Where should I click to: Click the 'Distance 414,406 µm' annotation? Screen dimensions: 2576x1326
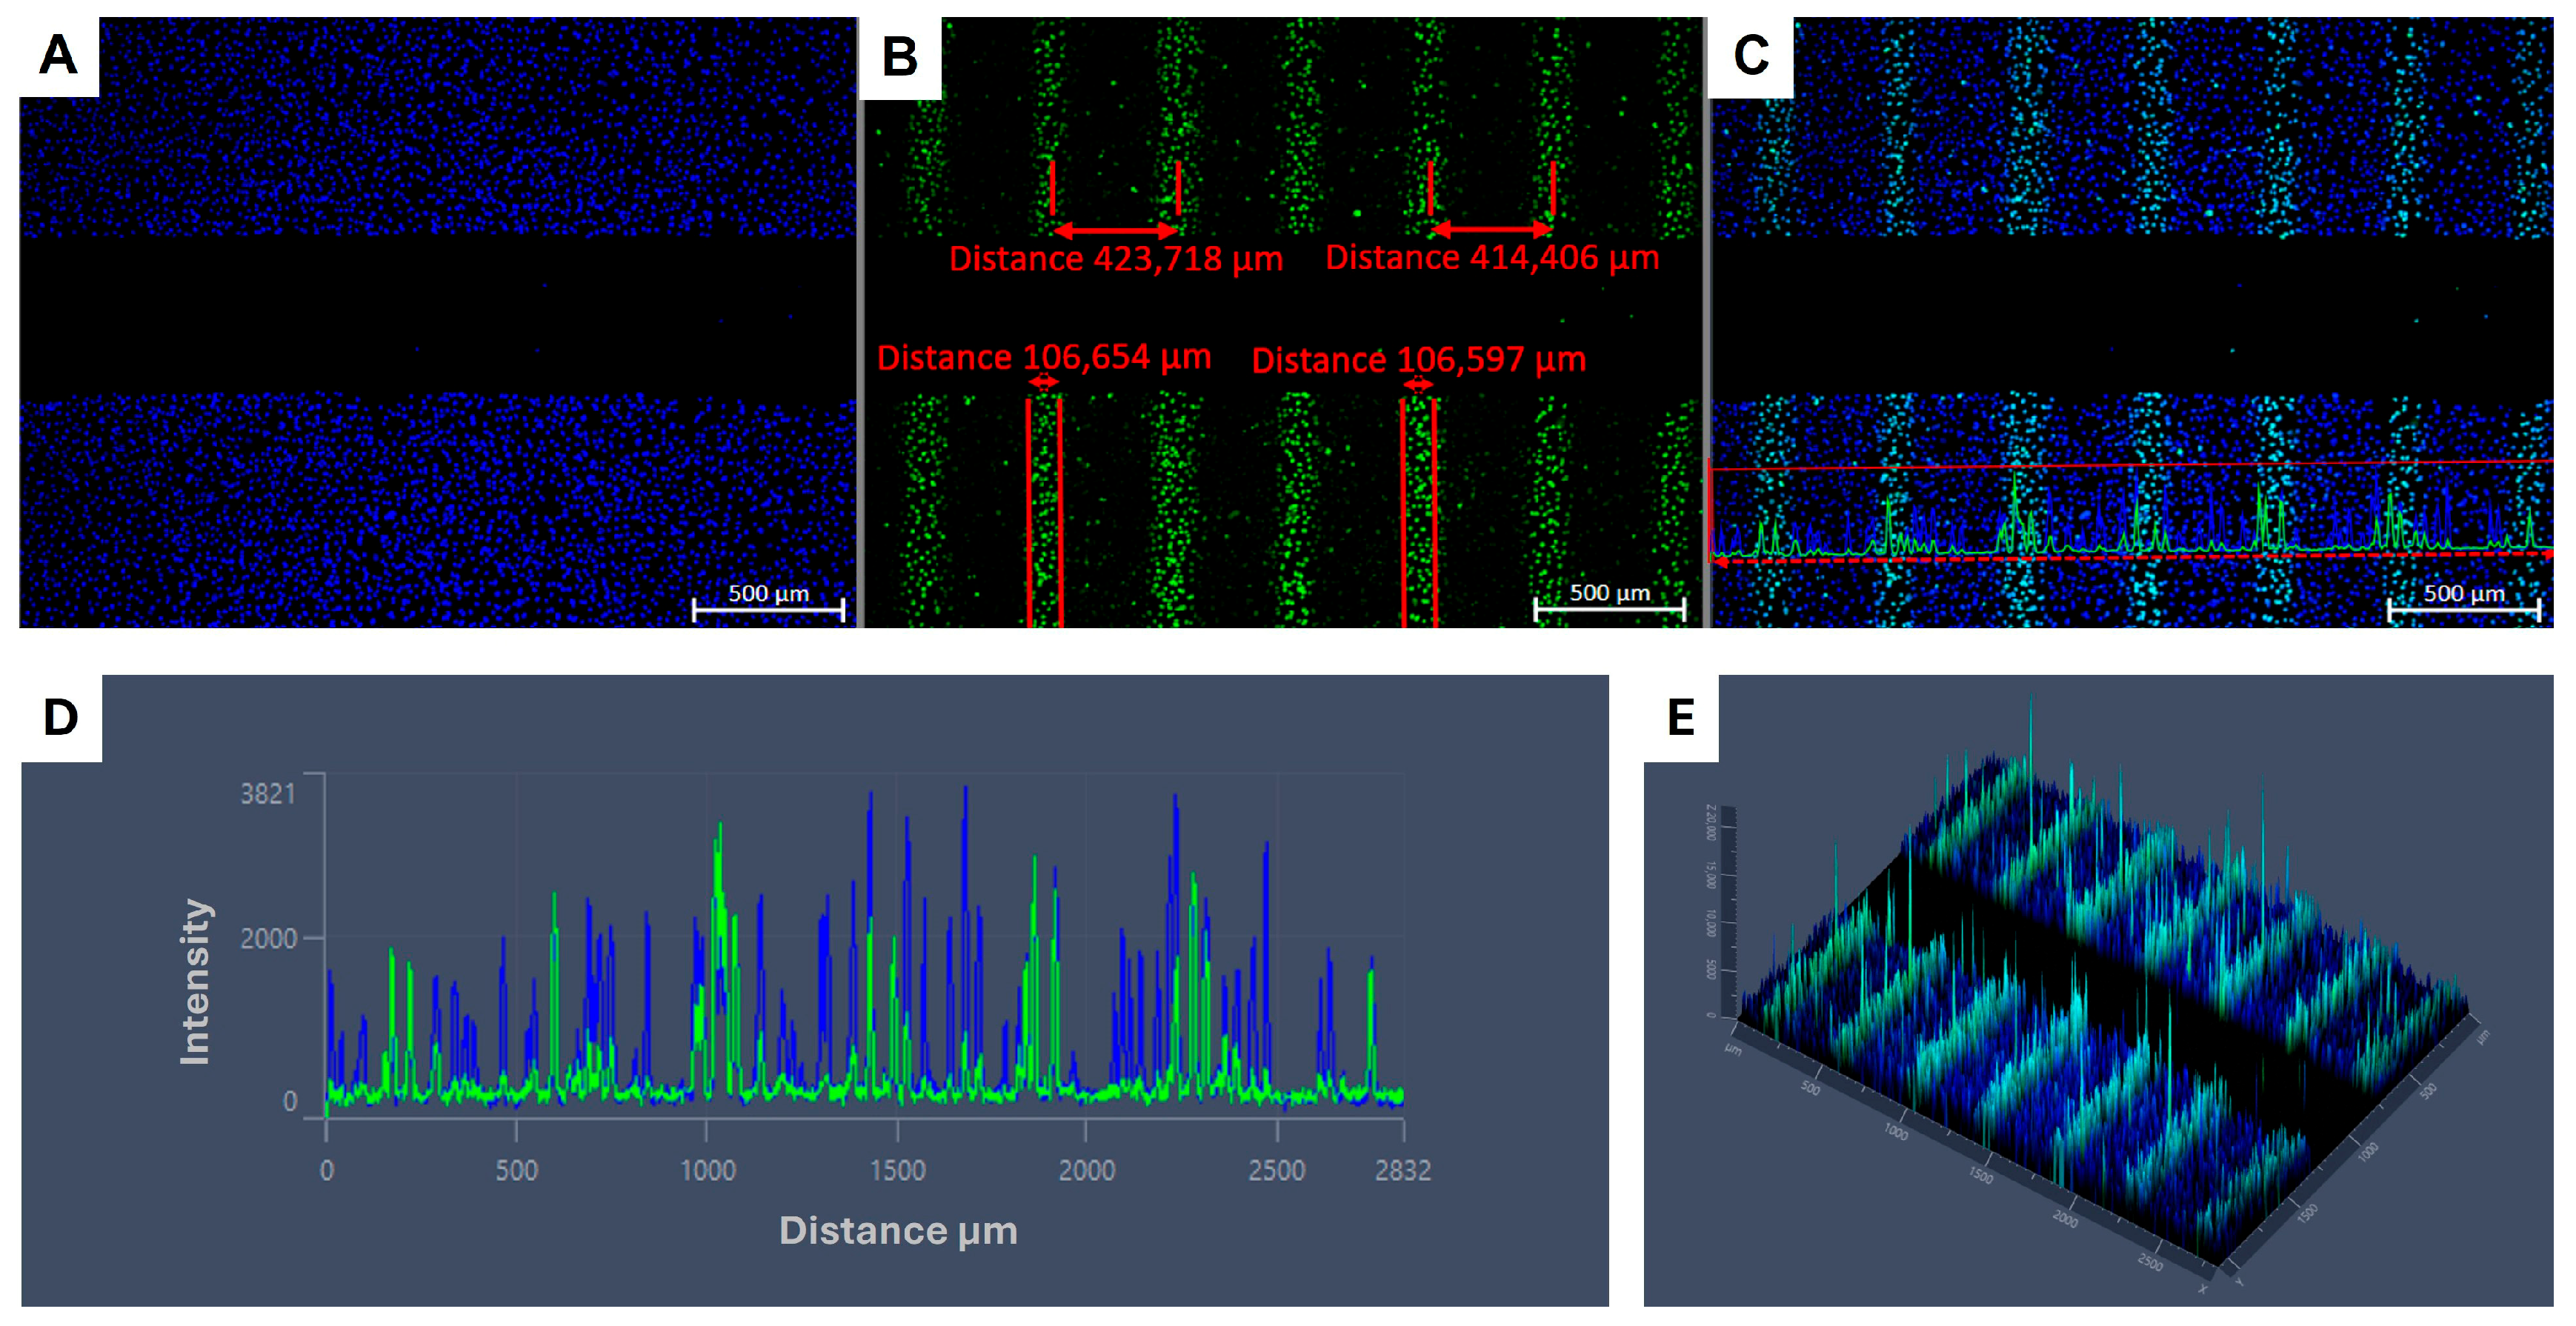1492,258
